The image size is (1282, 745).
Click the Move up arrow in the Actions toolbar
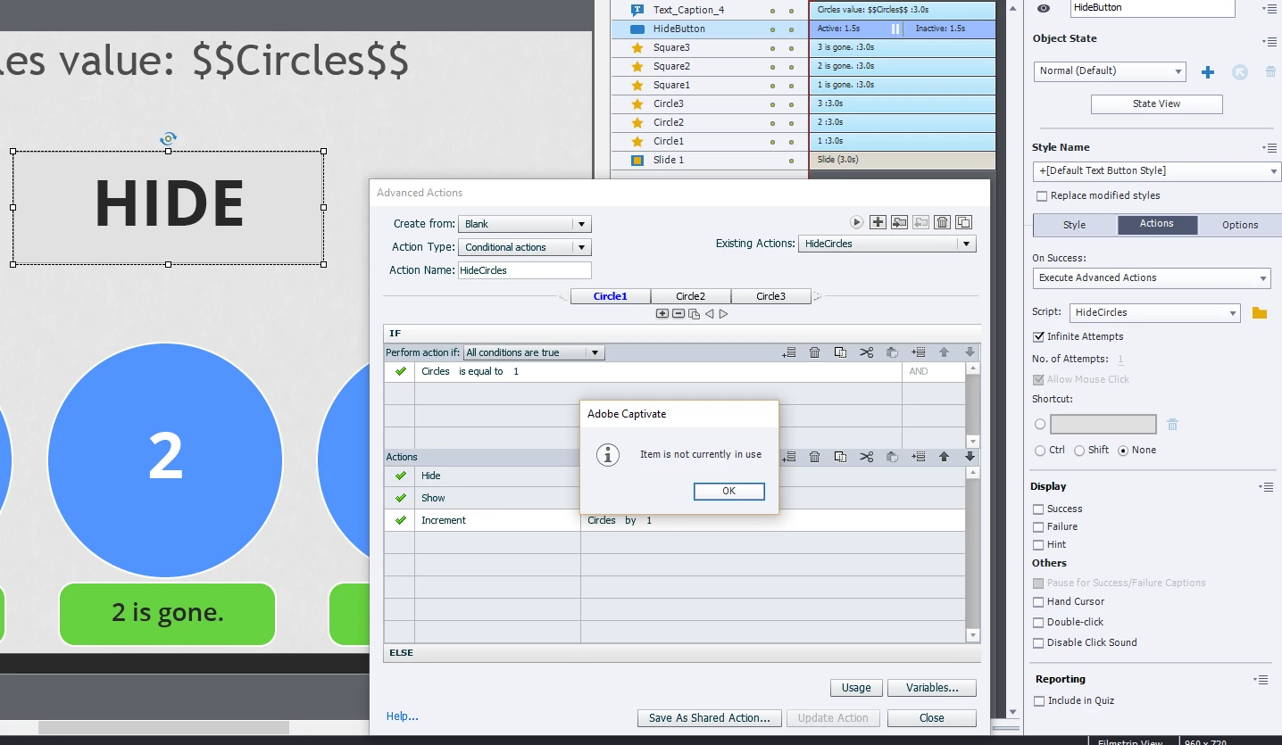944,457
